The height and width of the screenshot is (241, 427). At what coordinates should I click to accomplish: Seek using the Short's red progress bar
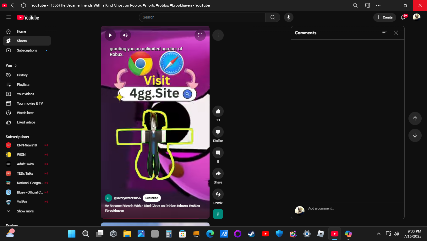point(155,218)
